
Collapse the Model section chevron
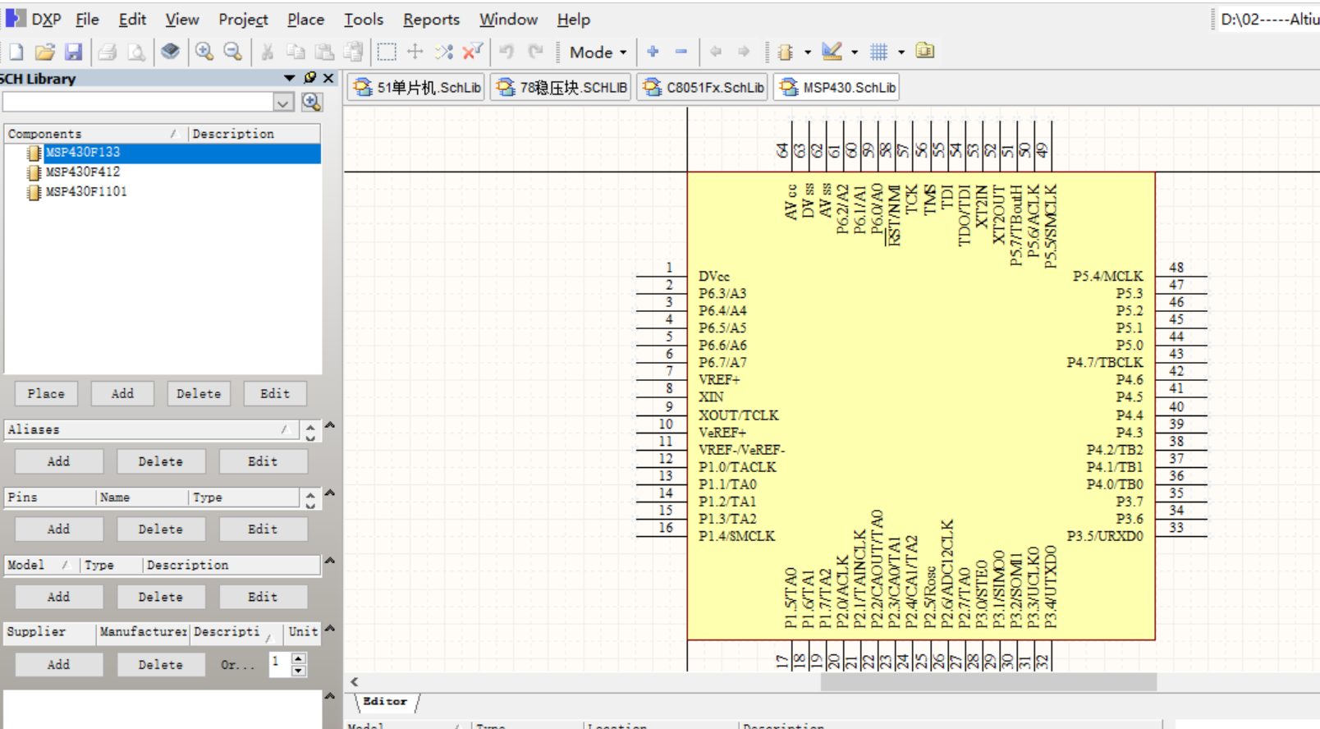point(330,561)
